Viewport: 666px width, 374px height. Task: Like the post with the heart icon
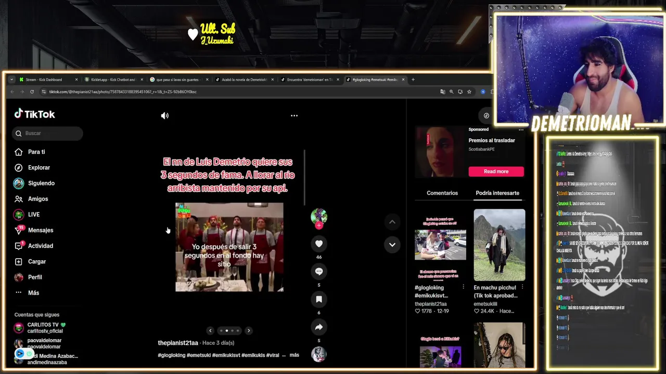[319, 244]
